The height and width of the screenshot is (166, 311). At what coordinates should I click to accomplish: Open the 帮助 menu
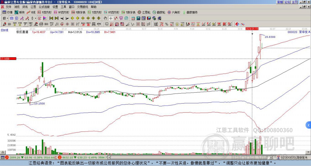pos(94,7)
